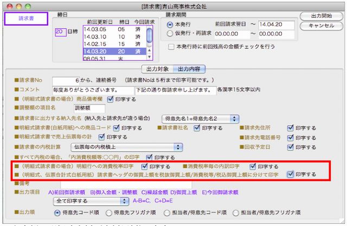Zoom the window with green button

pyautogui.click(x=28, y=6)
